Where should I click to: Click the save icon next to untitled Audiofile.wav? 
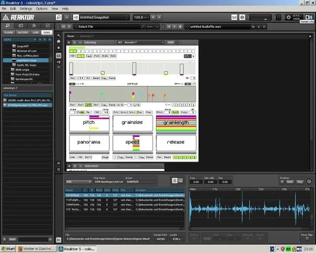(259, 27)
